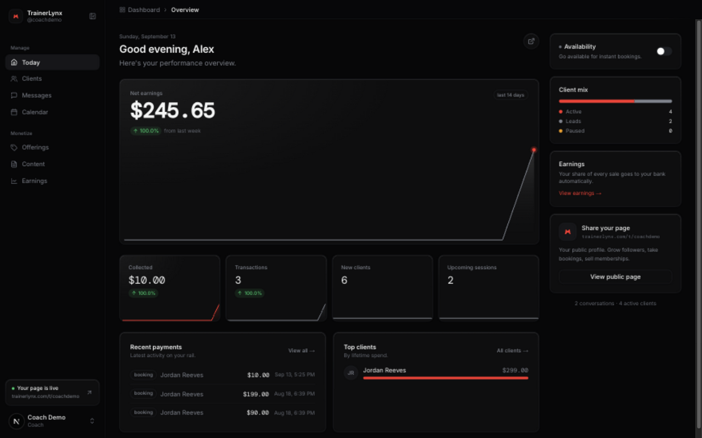Viewport: 702px width, 438px height.
Task: Collapse the sidebar with the panel icon
Action: [x=93, y=16]
